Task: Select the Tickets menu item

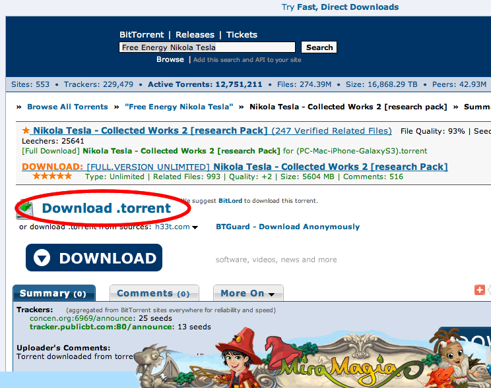Action: 242,35
